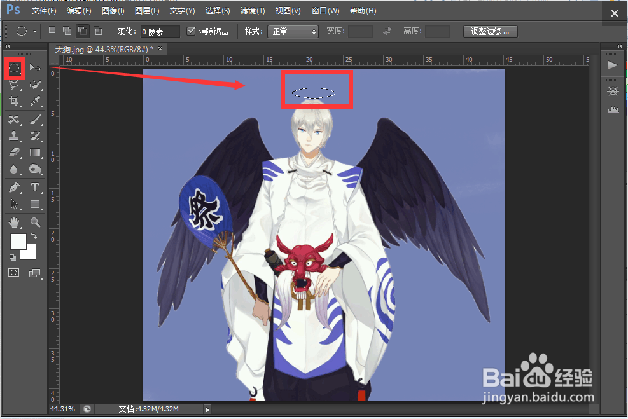Open the 样式 style dropdown

pyautogui.click(x=293, y=31)
